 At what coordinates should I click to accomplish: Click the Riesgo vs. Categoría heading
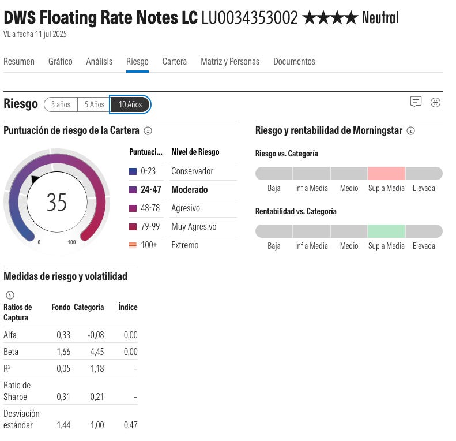click(x=287, y=154)
